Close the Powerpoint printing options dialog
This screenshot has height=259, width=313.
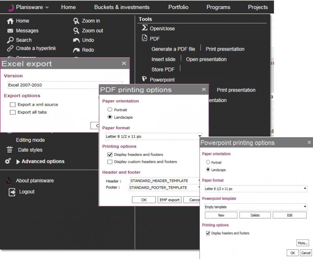tap(309, 142)
